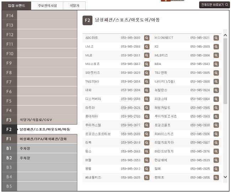231x192 pixels.
Task: Open the magnifier icon for ABC마트
Action: coord(146,38)
